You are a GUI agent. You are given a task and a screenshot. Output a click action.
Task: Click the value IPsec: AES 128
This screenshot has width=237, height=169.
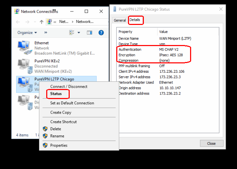171,55
